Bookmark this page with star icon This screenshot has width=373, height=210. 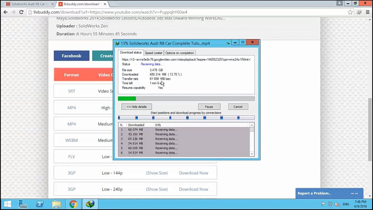click(350, 12)
